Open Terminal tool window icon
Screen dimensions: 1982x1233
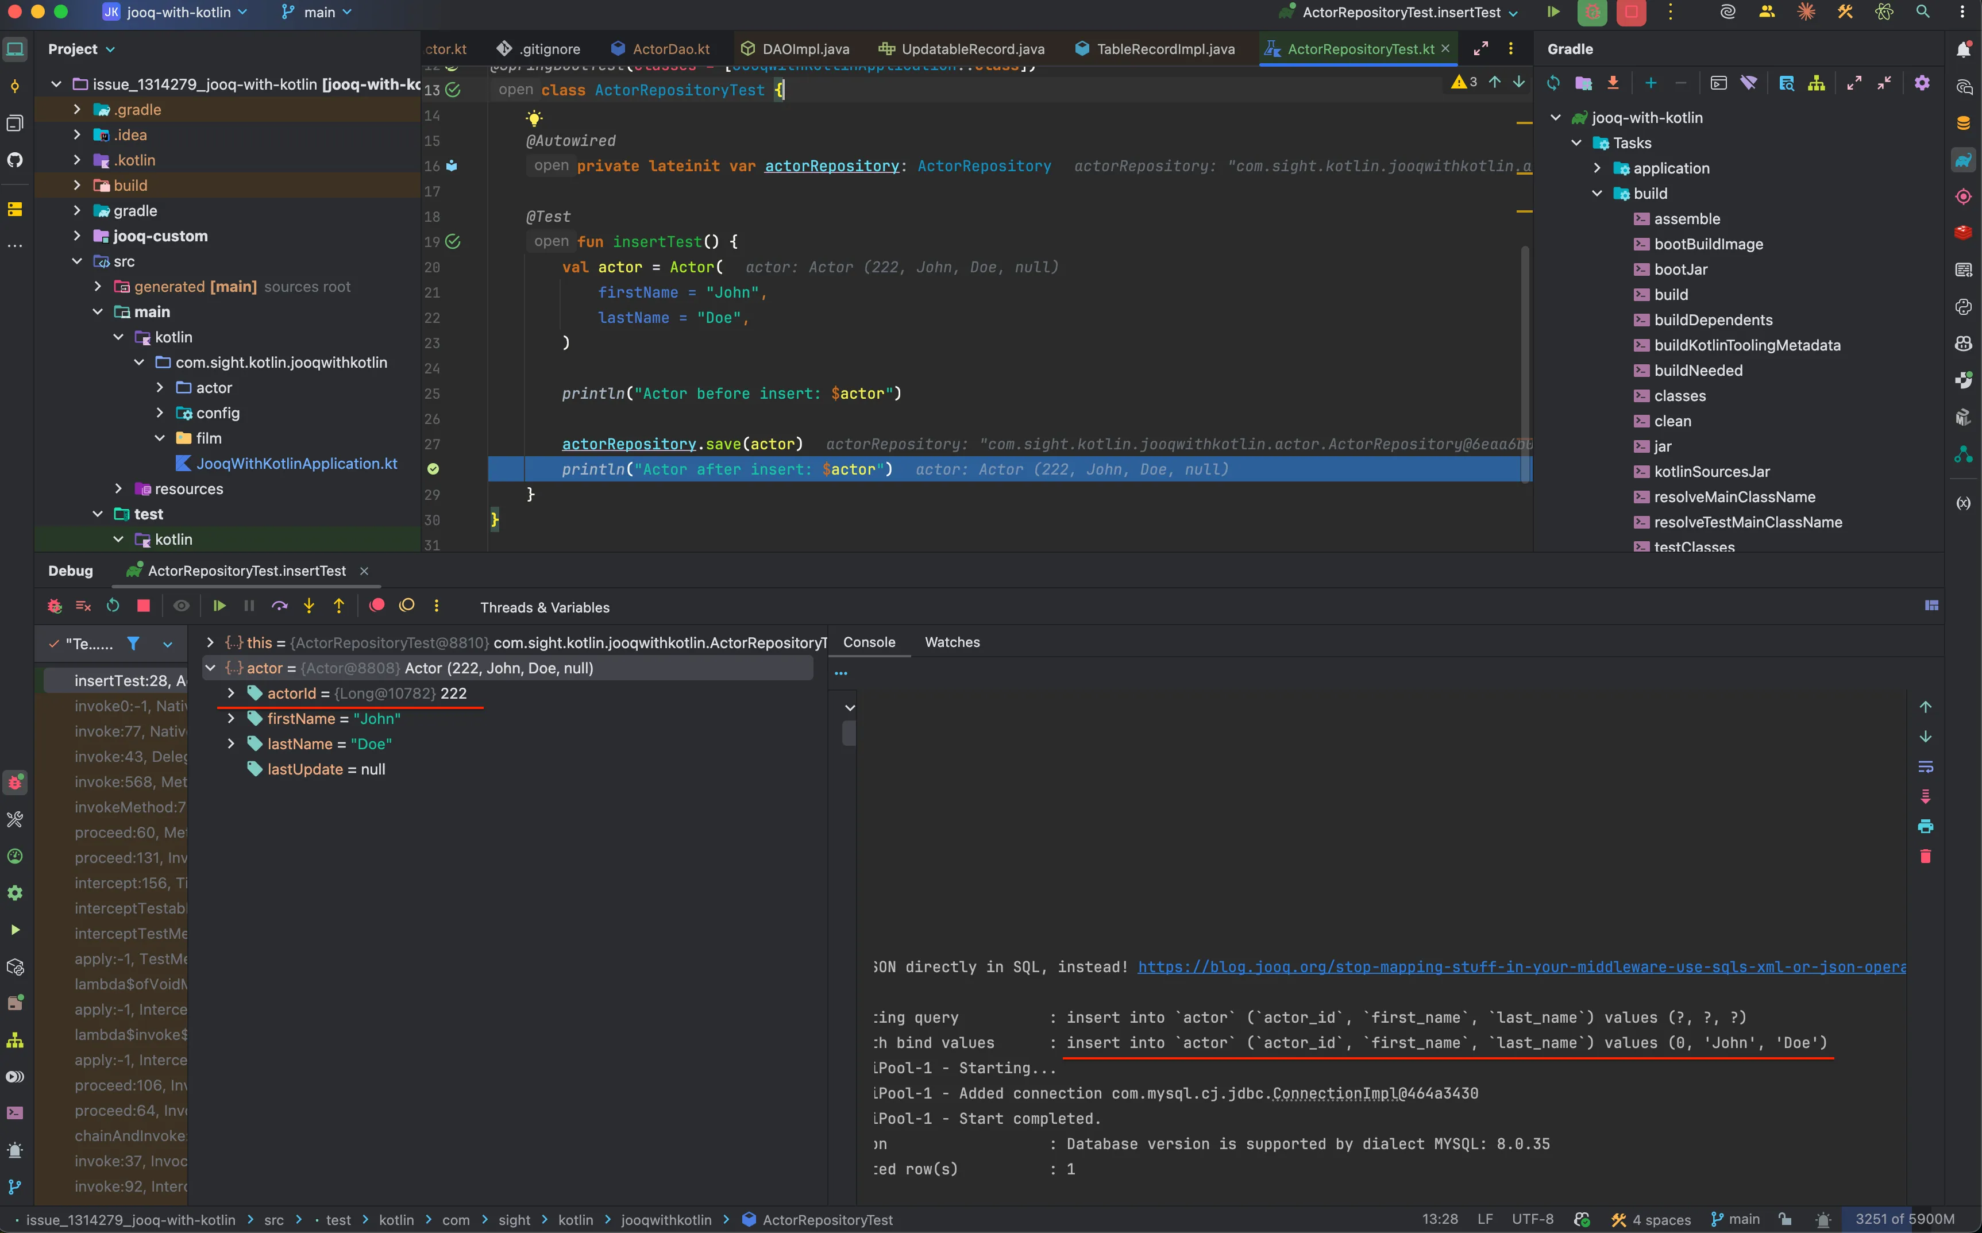15,1113
